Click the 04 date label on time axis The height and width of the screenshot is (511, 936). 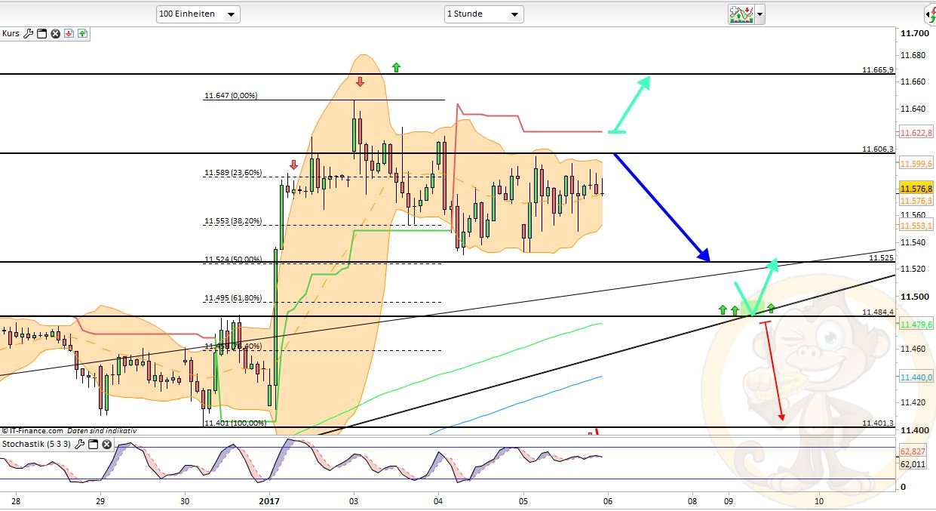tap(440, 500)
